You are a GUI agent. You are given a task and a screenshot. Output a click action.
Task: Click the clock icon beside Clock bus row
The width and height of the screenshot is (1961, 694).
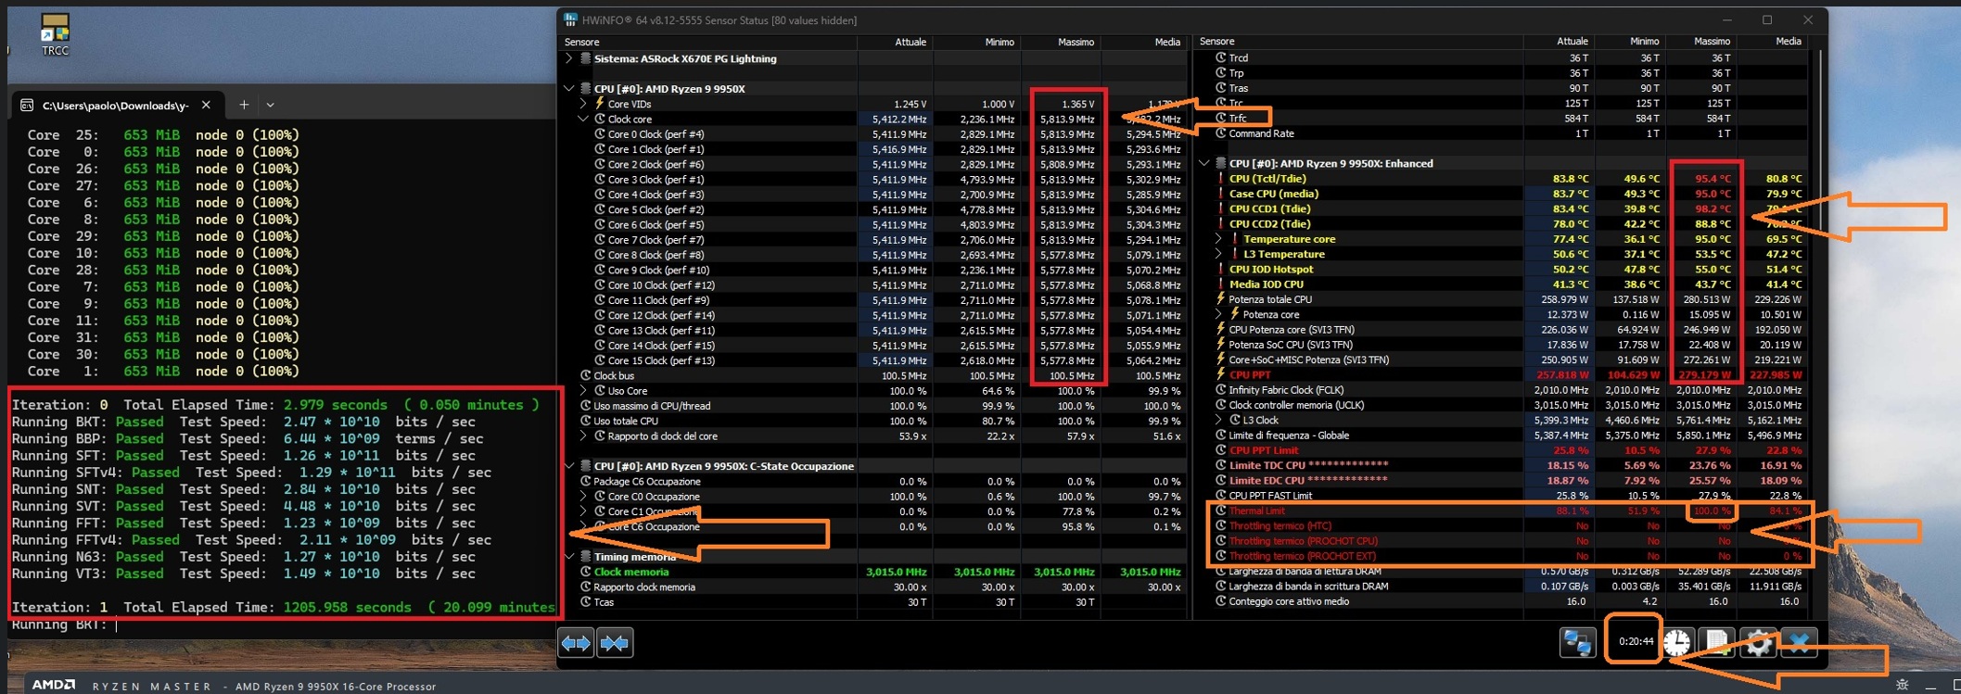click(586, 375)
